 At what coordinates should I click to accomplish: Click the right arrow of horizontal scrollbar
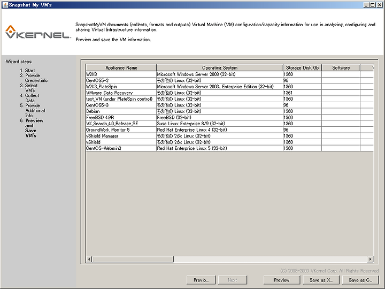(x=370, y=259)
